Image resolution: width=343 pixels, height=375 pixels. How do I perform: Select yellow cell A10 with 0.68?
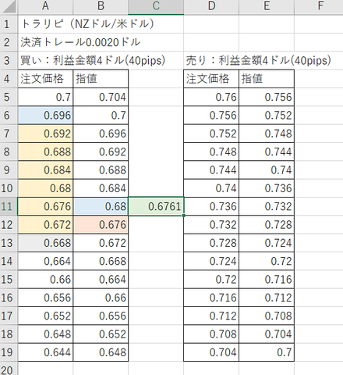pyautogui.click(x=45, y=188)
